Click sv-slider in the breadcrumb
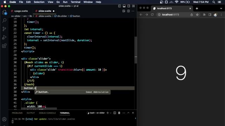Image resolution: width=225 pixels, height=126 pixels. coord(16,16)
